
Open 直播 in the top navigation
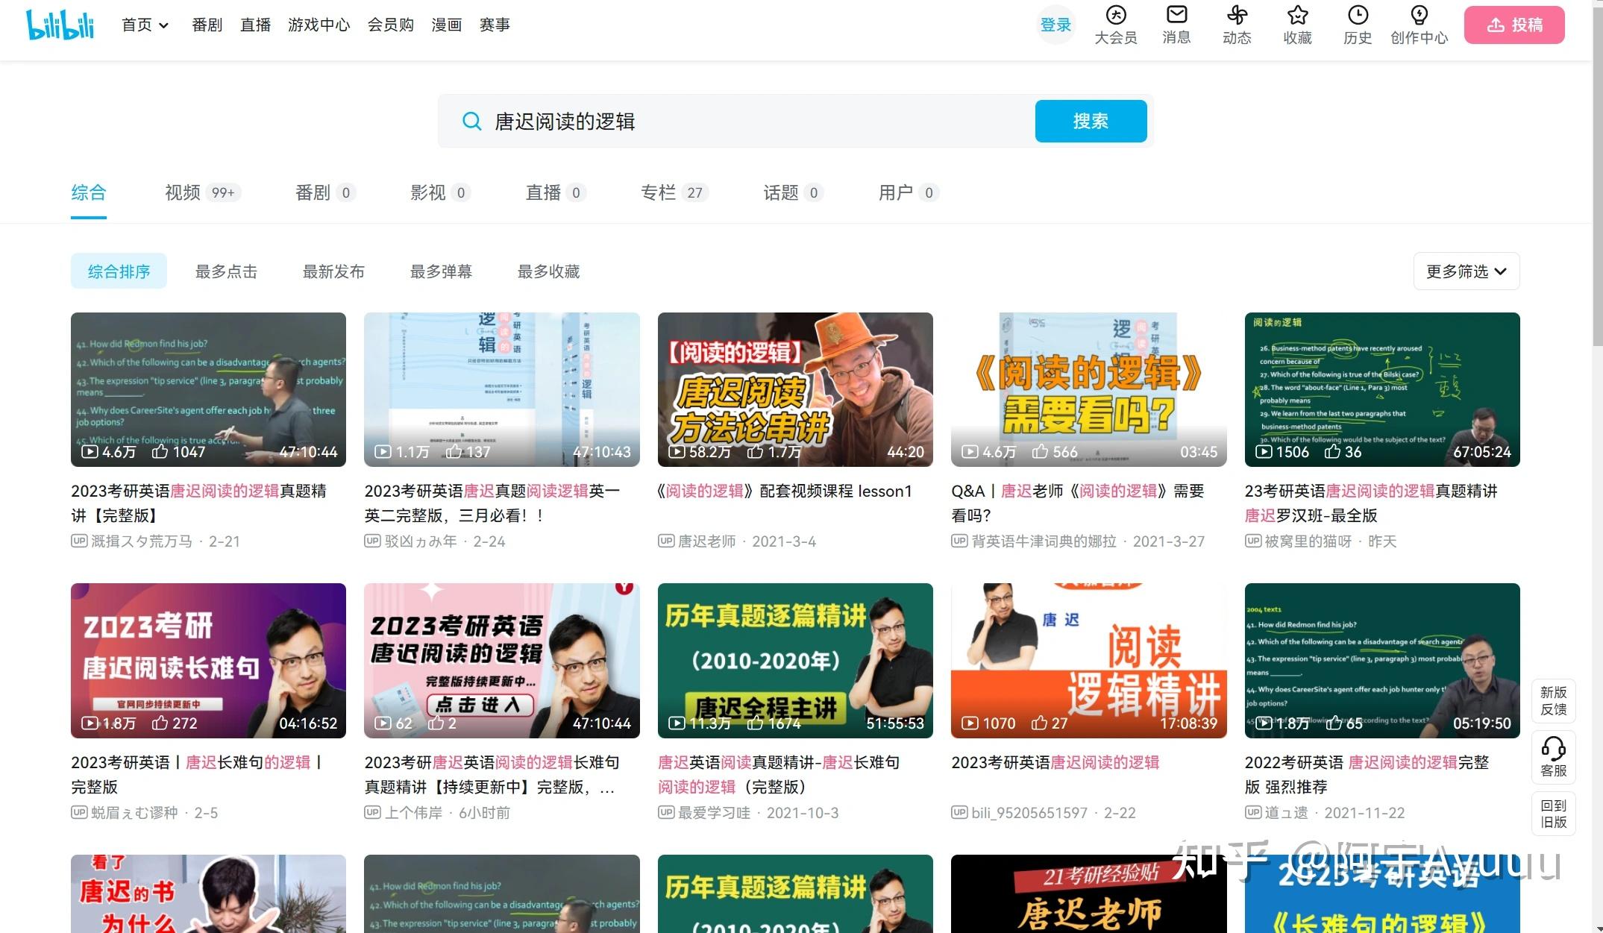(255, 25)
